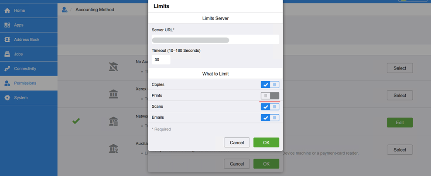Click the Home icon in sidebar
The height and width of the screenshot is (176, 431).
click(7, 10)
